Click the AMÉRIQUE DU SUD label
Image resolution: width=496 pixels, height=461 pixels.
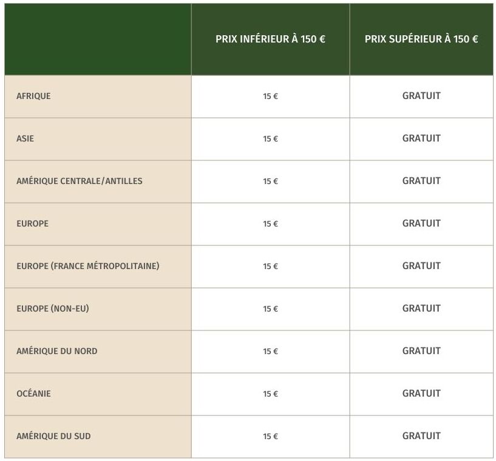pos(54,436)
